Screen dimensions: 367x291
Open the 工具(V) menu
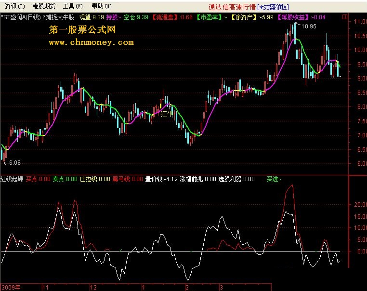click(x=73, y=6)
